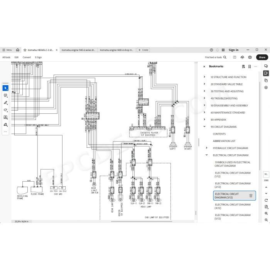This screenshot has height=270, width=270.
Task: Click the Create new tab button
Action: (x=143, y=50)
